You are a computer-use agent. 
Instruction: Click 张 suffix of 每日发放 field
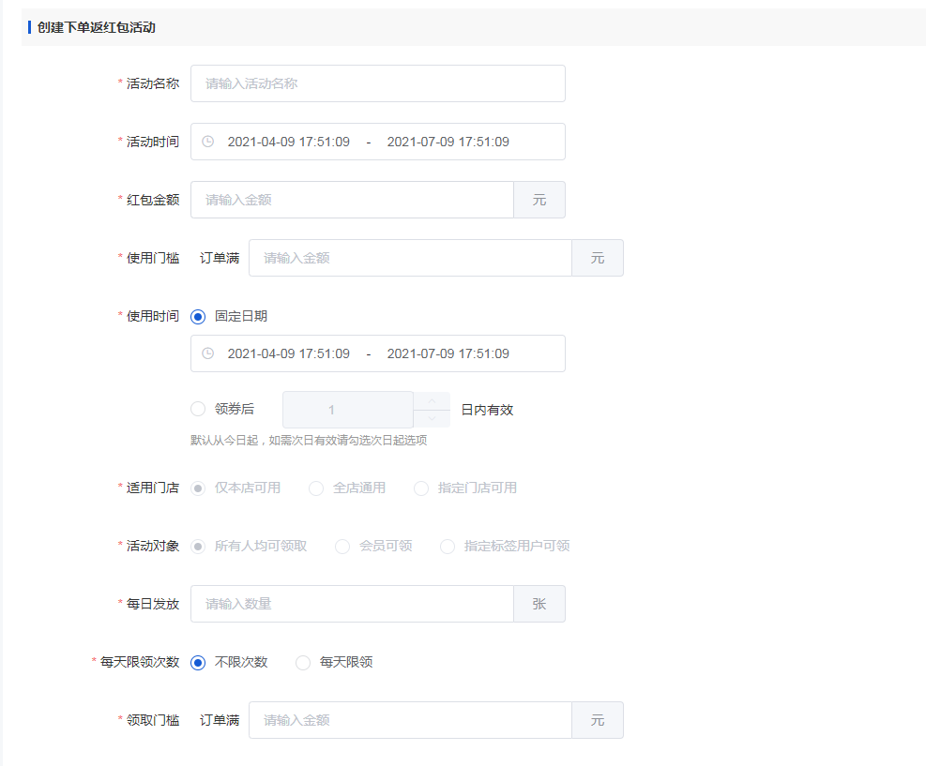pyautogui.click(x=539, y=604)
